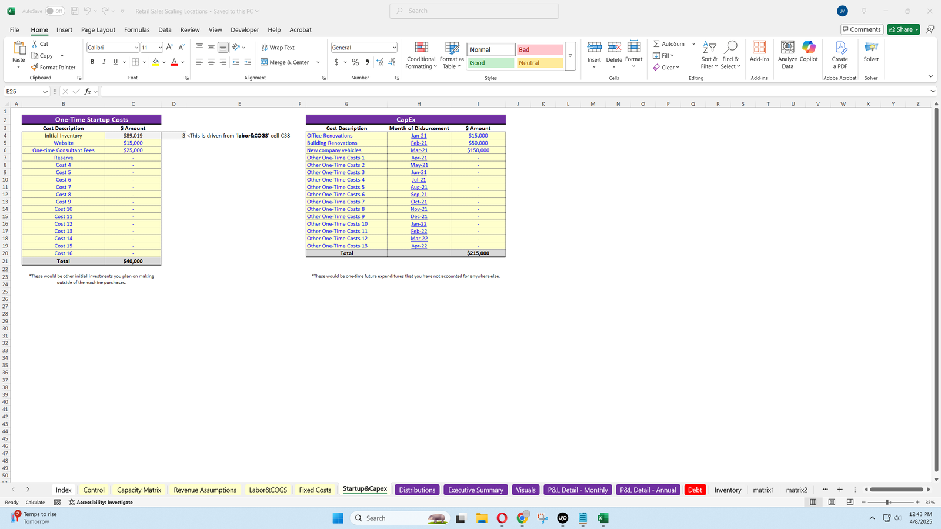Click inside the Name Box field

(x=24, y=92)
